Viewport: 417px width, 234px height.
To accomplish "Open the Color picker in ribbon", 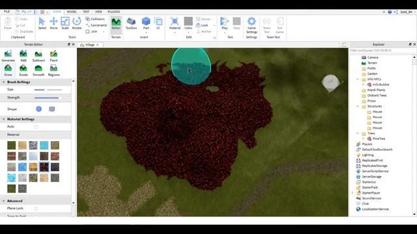I will pyautogui.click(x=188, y=24).
